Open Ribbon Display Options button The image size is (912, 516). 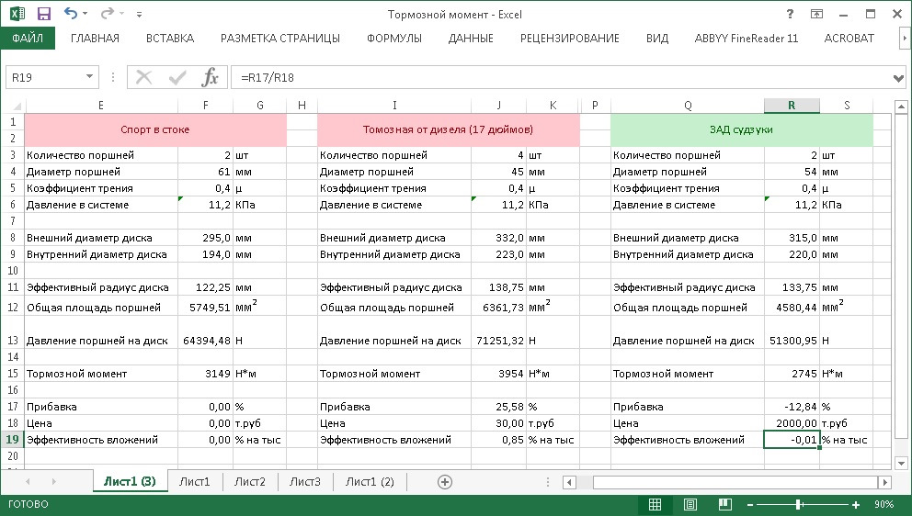pos(818,14)
